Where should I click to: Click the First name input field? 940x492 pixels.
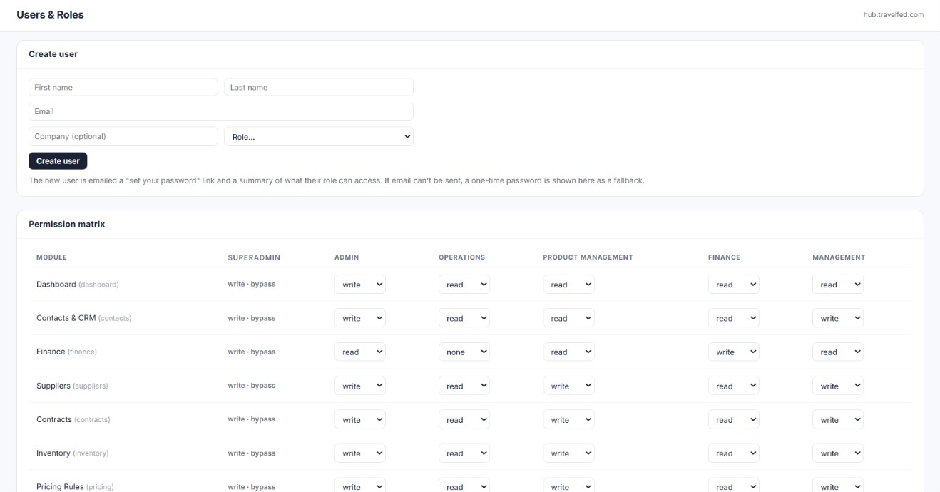(123, 87)
